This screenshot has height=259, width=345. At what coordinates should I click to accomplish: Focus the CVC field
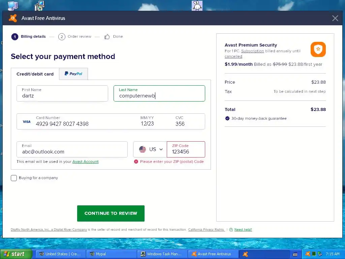coord(180,121)
